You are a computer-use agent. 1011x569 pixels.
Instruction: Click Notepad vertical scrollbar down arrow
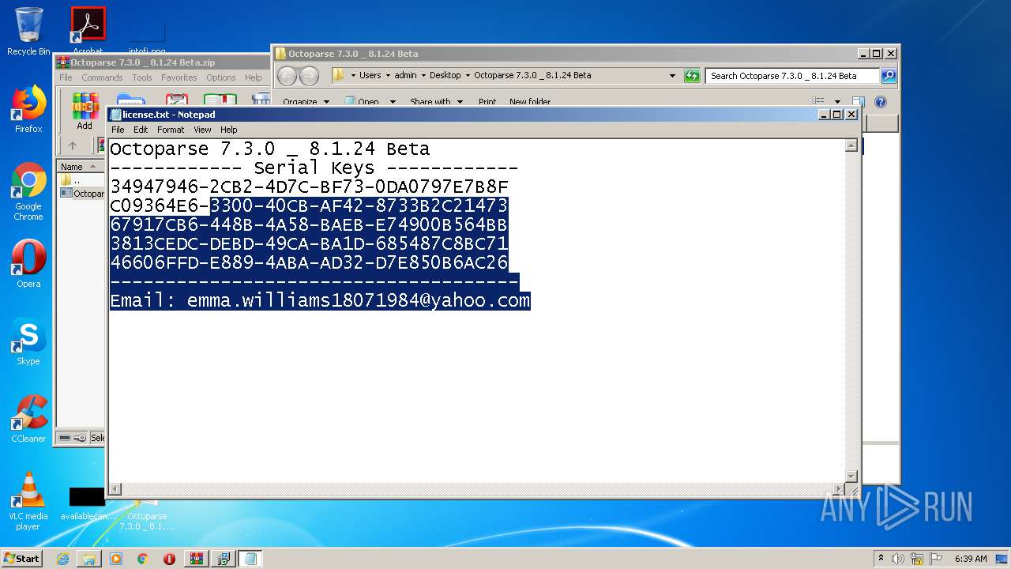click(x=851, y=476)
